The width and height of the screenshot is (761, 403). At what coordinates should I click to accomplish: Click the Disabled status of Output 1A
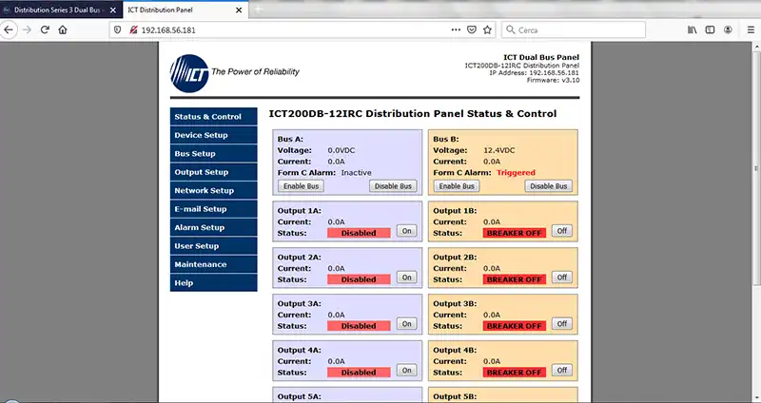(x=359, y=233)
